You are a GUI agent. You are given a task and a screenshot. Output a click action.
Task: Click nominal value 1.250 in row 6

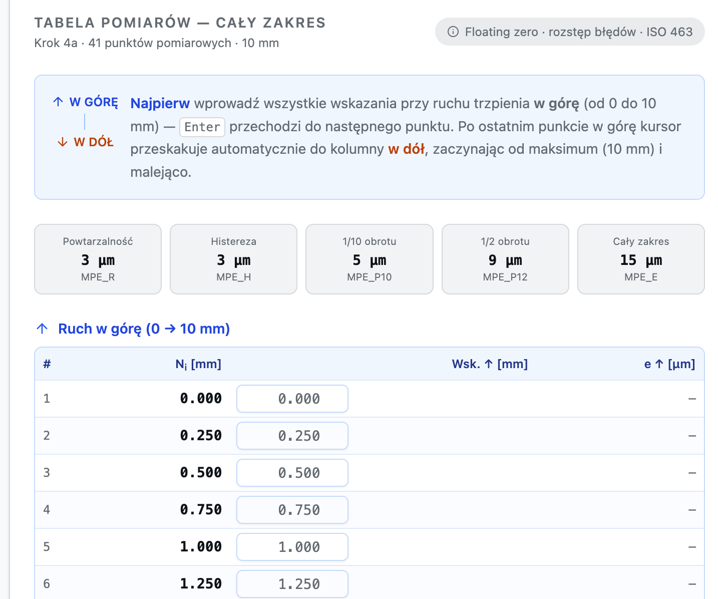(x=201, y=584)
